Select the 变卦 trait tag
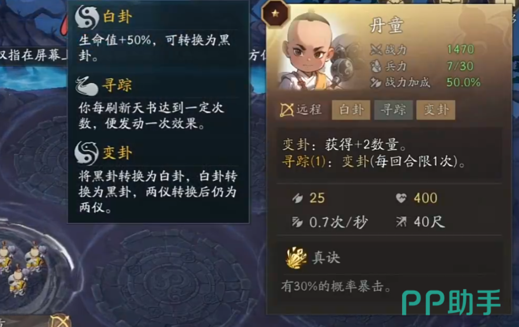The image size is (519, 327). (x=436, y=110)
